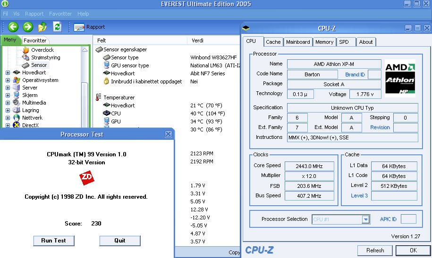
Task: Close the Processor Test window
Action: [169, 134]
